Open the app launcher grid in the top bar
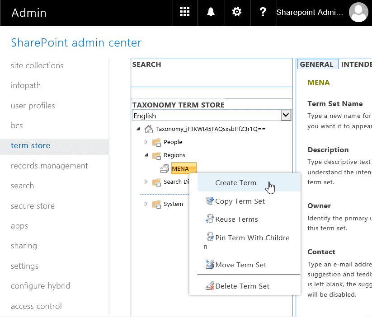This screenshot has height=317, width=372. pos(184,12)
